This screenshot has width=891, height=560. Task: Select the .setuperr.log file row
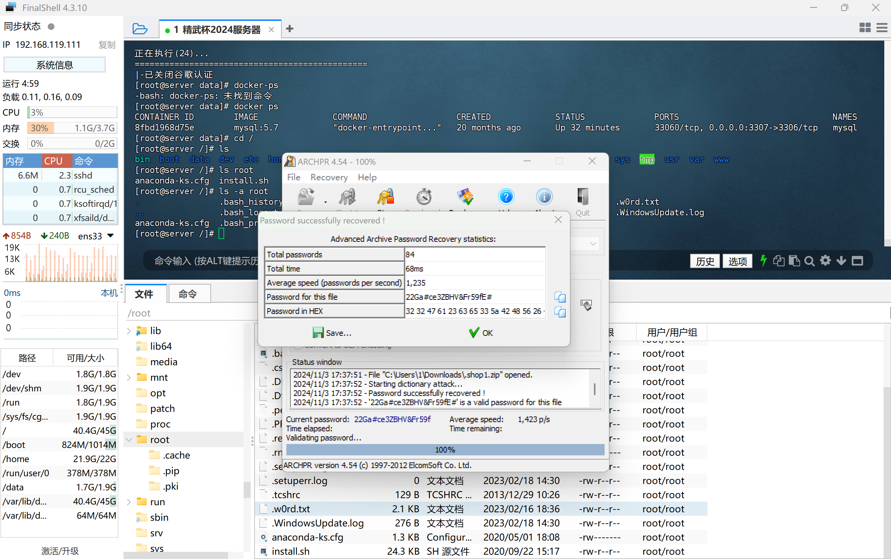point(481,480)
